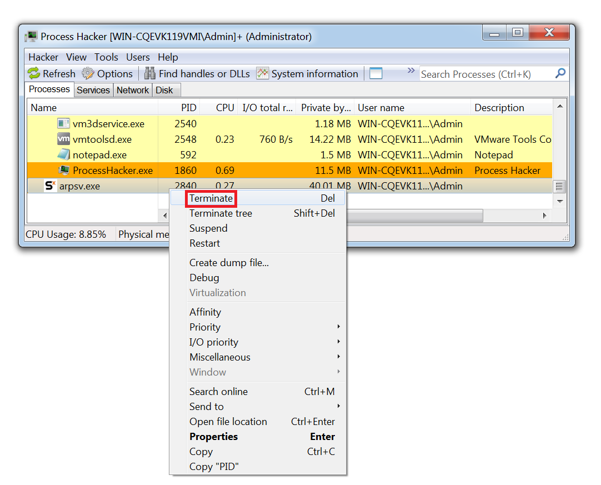The width and height of the screenshot is (601, 485).
Task: Switch to the Network tab
Action: click(x=133, y=90)
